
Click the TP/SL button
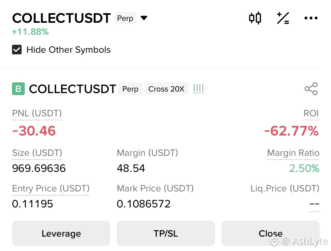point(166,233)
